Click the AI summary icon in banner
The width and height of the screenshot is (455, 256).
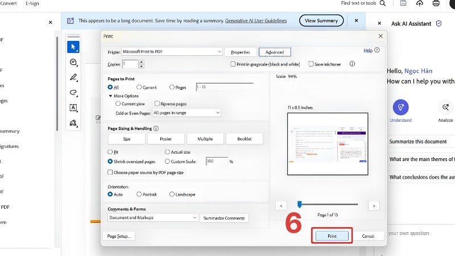[70, 20]
